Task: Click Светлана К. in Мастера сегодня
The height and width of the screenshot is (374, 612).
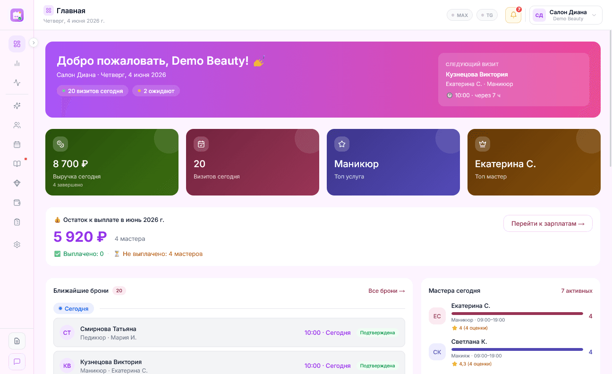Action: [x=469, y=341]
